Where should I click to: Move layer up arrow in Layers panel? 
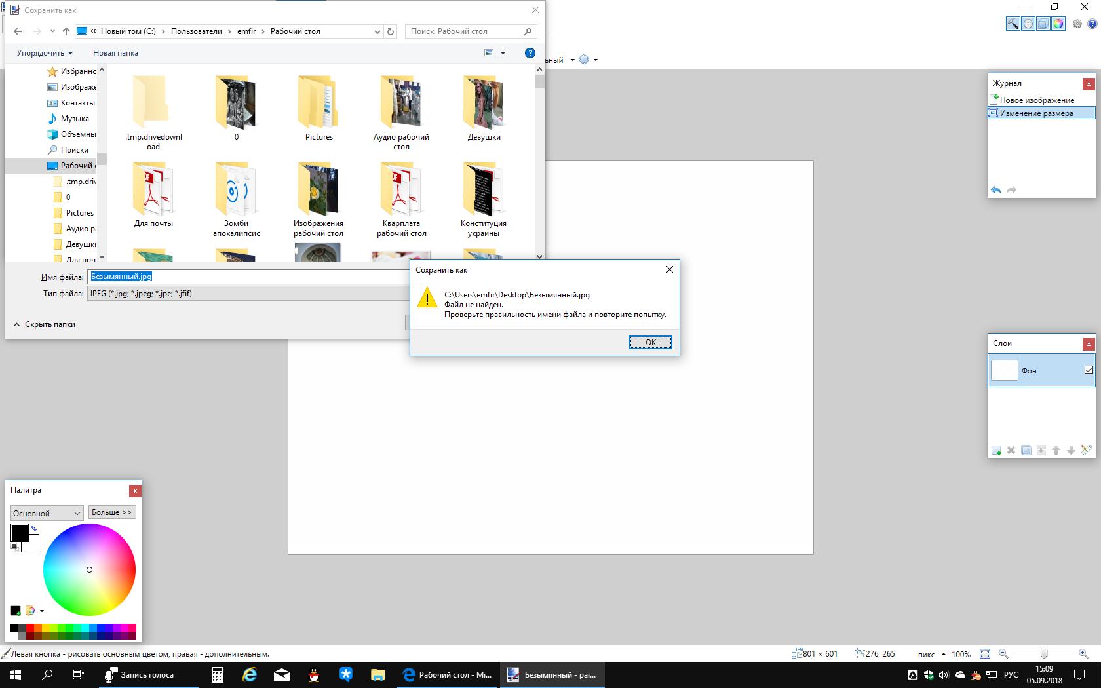coord(1056,451)
